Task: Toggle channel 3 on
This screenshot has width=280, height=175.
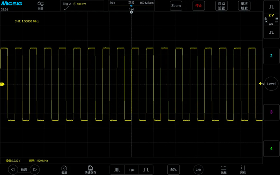Action: [x=271, y=112]
